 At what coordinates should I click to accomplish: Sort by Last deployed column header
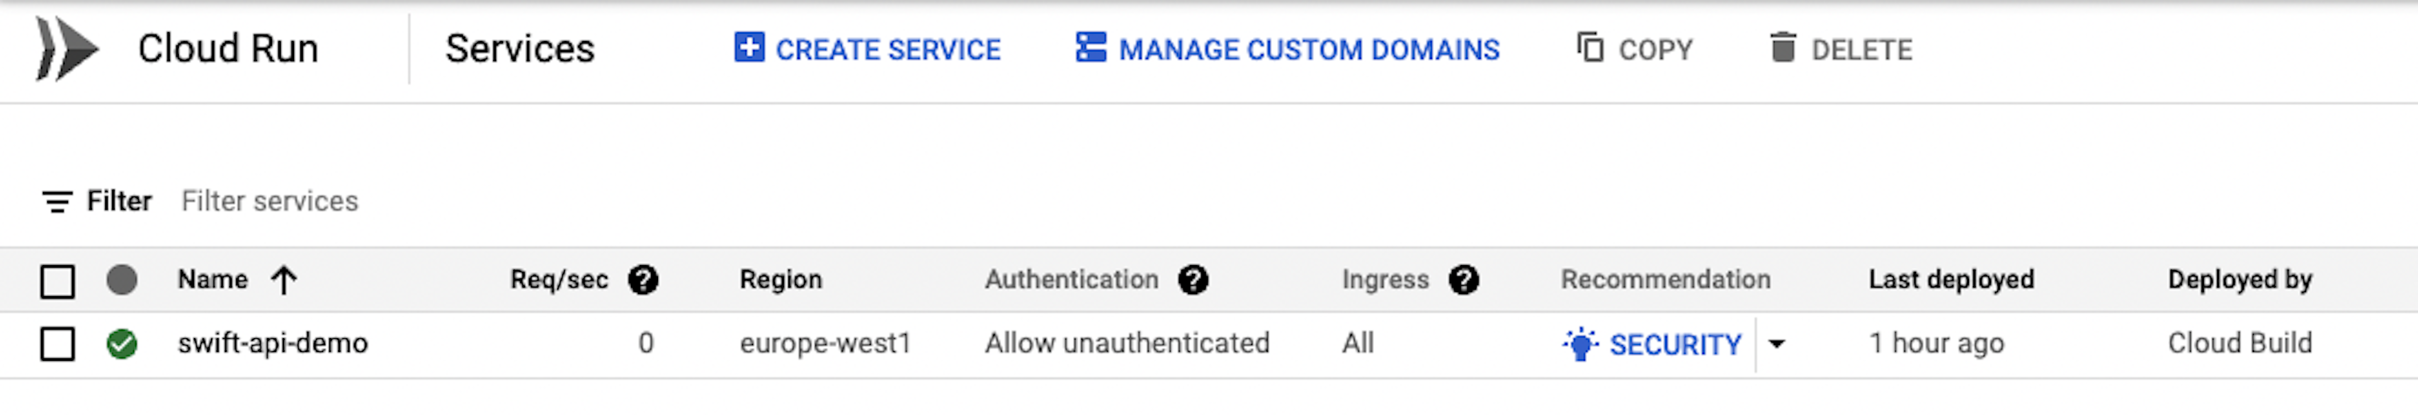pyautogui.click(x=1951, y=280)
